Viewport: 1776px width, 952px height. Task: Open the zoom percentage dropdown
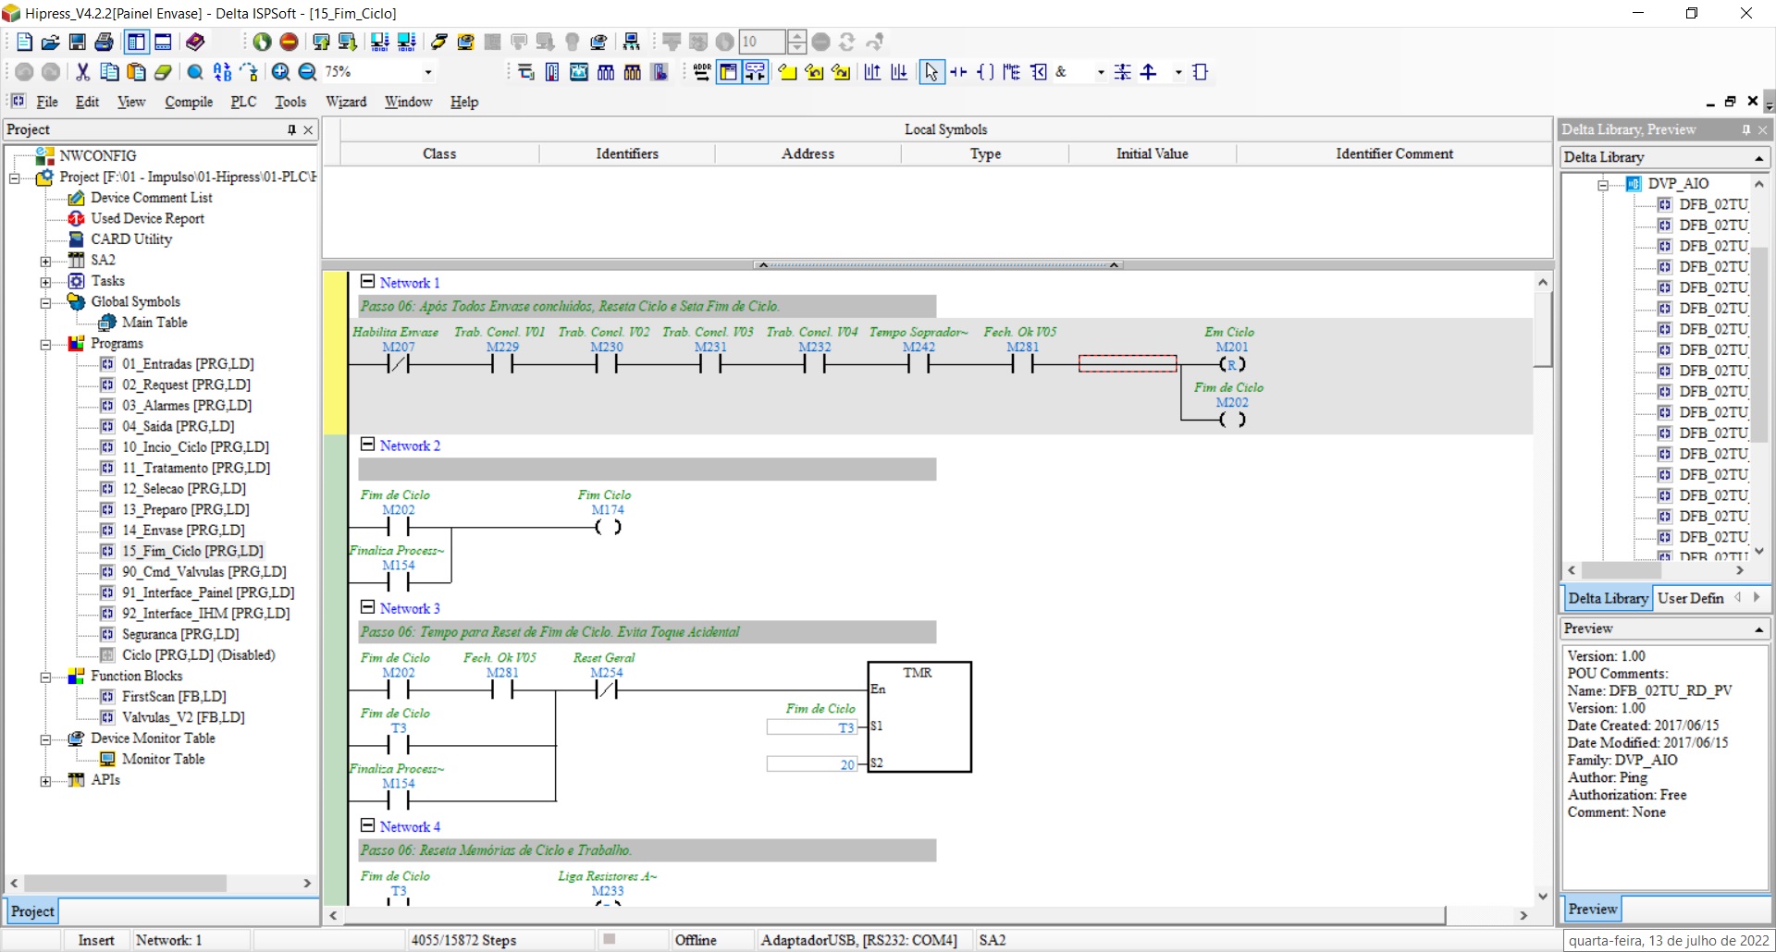(427, 72)
